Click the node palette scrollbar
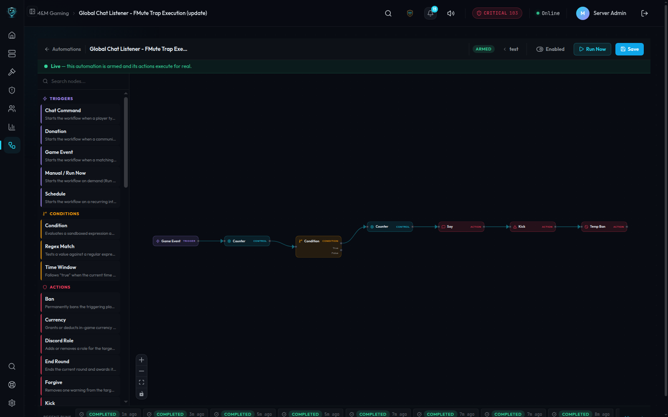 [x=126, y=142]
